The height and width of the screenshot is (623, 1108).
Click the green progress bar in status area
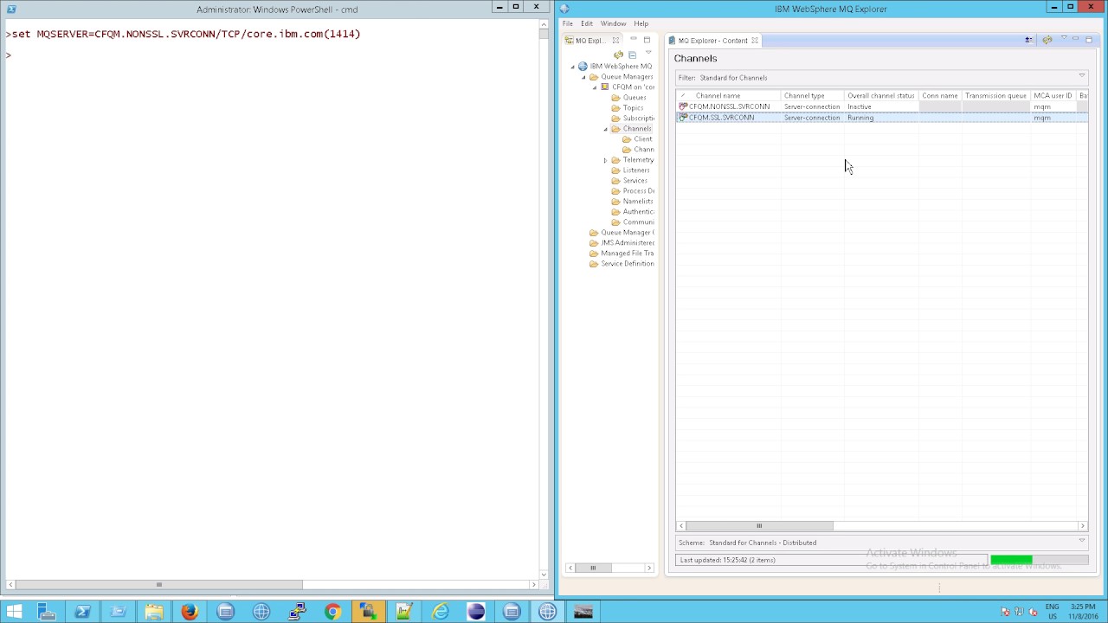pyautogui.click(x=1011, y=560)
